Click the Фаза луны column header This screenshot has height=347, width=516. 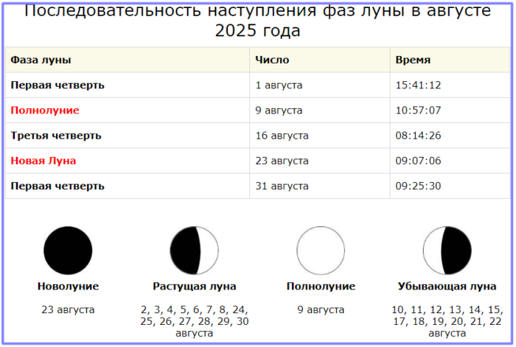(41, 60)
